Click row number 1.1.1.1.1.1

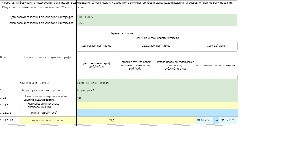point(7,120)
